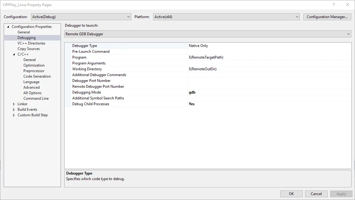
Task: Collapse the C/C++ tree node arrow
Action: (x=14, y=54)
